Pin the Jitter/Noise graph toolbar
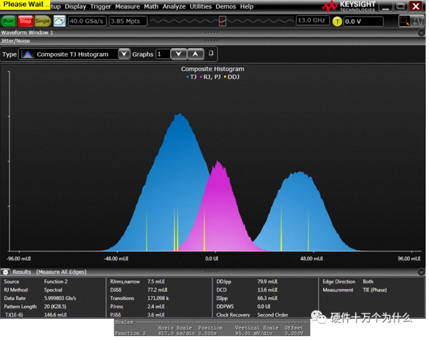429x340 pixels. (x=211, y=54)
